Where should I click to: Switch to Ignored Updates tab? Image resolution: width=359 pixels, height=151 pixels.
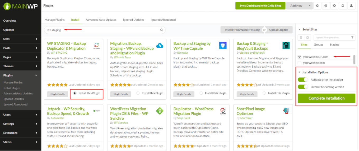point(134,20)
